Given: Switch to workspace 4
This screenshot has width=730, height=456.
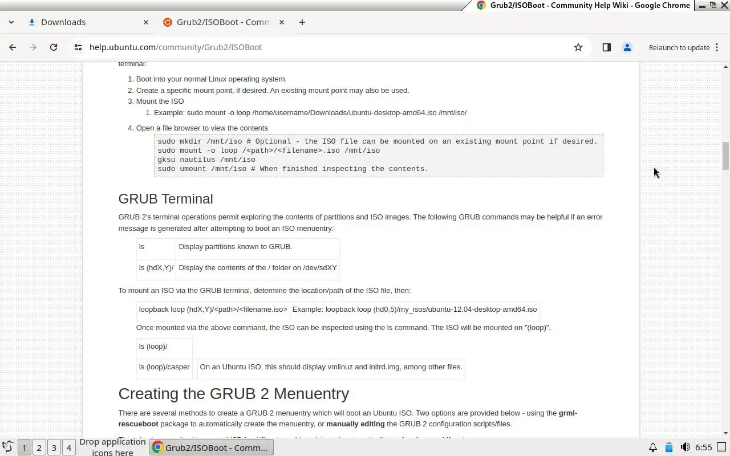Looking at the screenshot, I should point(68,447).
